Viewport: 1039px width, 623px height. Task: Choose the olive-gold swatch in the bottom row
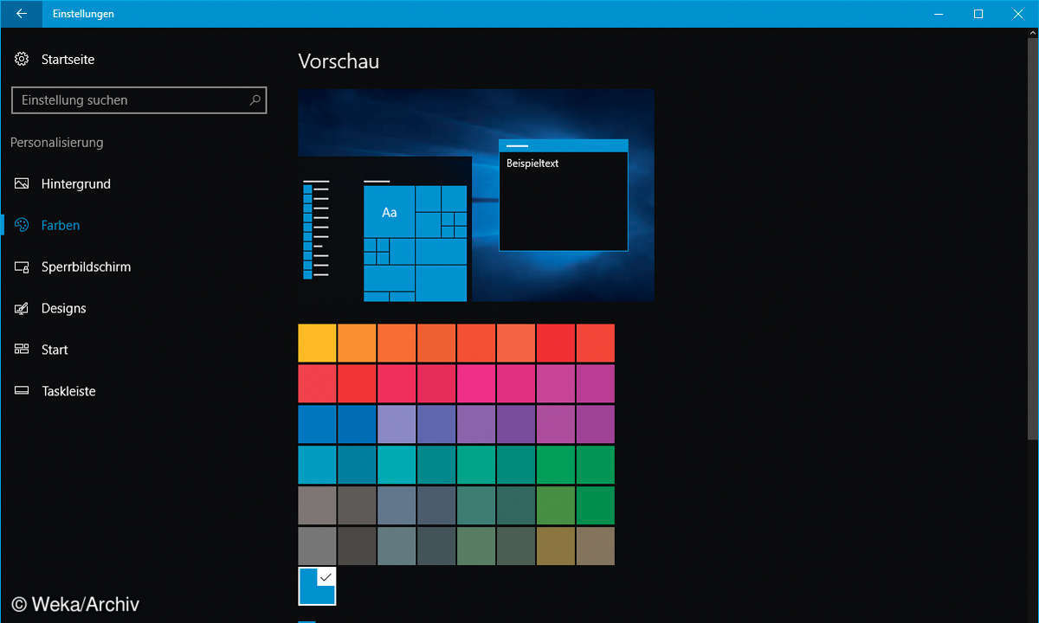[556, 546]
